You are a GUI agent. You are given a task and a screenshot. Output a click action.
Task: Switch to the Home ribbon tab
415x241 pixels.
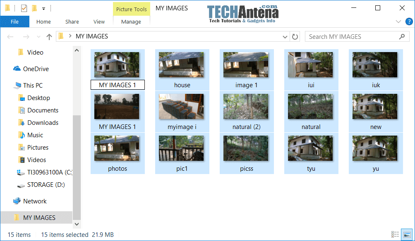coord(43,21)
